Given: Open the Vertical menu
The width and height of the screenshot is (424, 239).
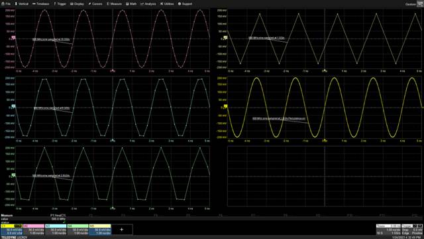Looking at the screenshot, I should pos(21,4).
